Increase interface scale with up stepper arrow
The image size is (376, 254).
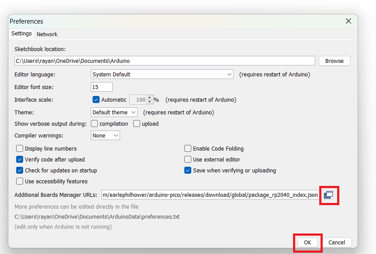(150, 98)
